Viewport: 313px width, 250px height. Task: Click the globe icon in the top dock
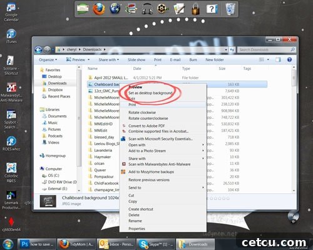115,9
